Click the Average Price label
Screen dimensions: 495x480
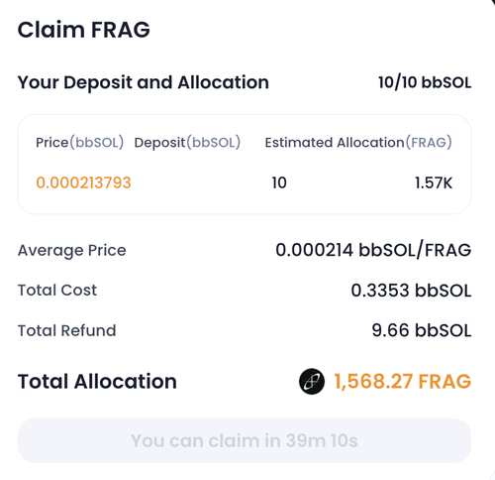click(72, 250)
